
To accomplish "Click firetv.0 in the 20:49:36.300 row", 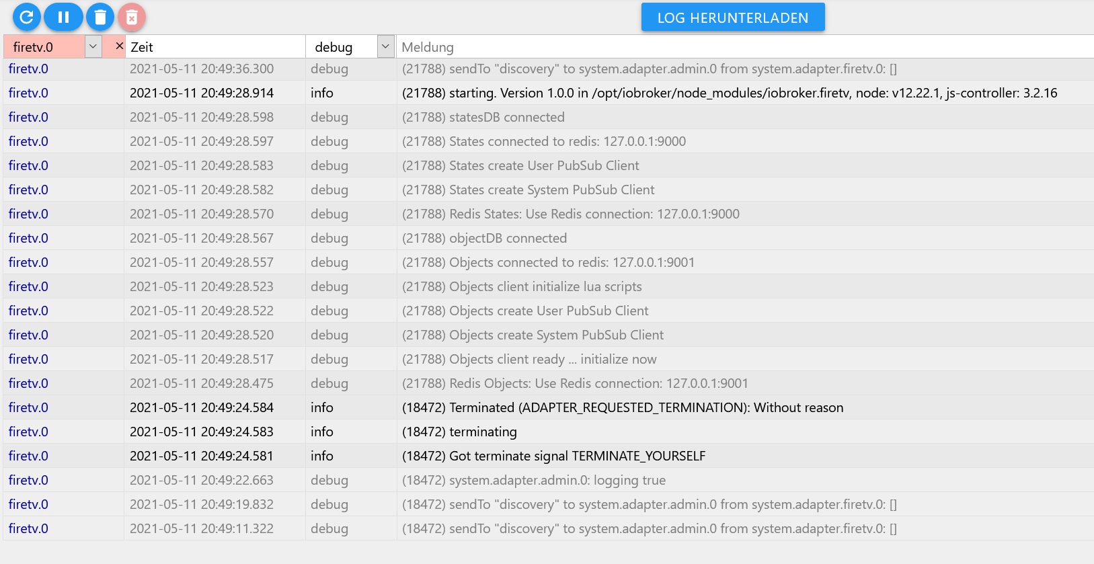I will 28,69.
